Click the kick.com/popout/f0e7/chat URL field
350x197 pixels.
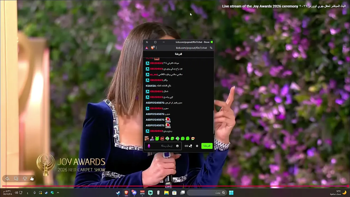tap(191, 48)
